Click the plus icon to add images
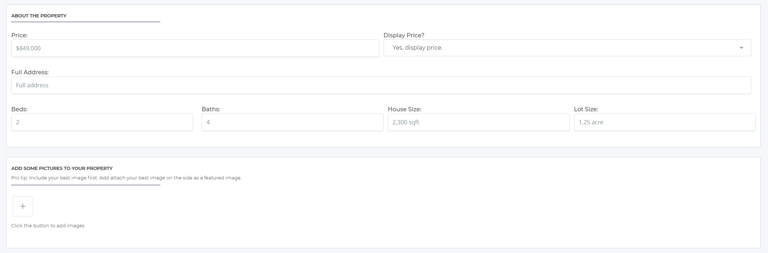 click(23, 206)
